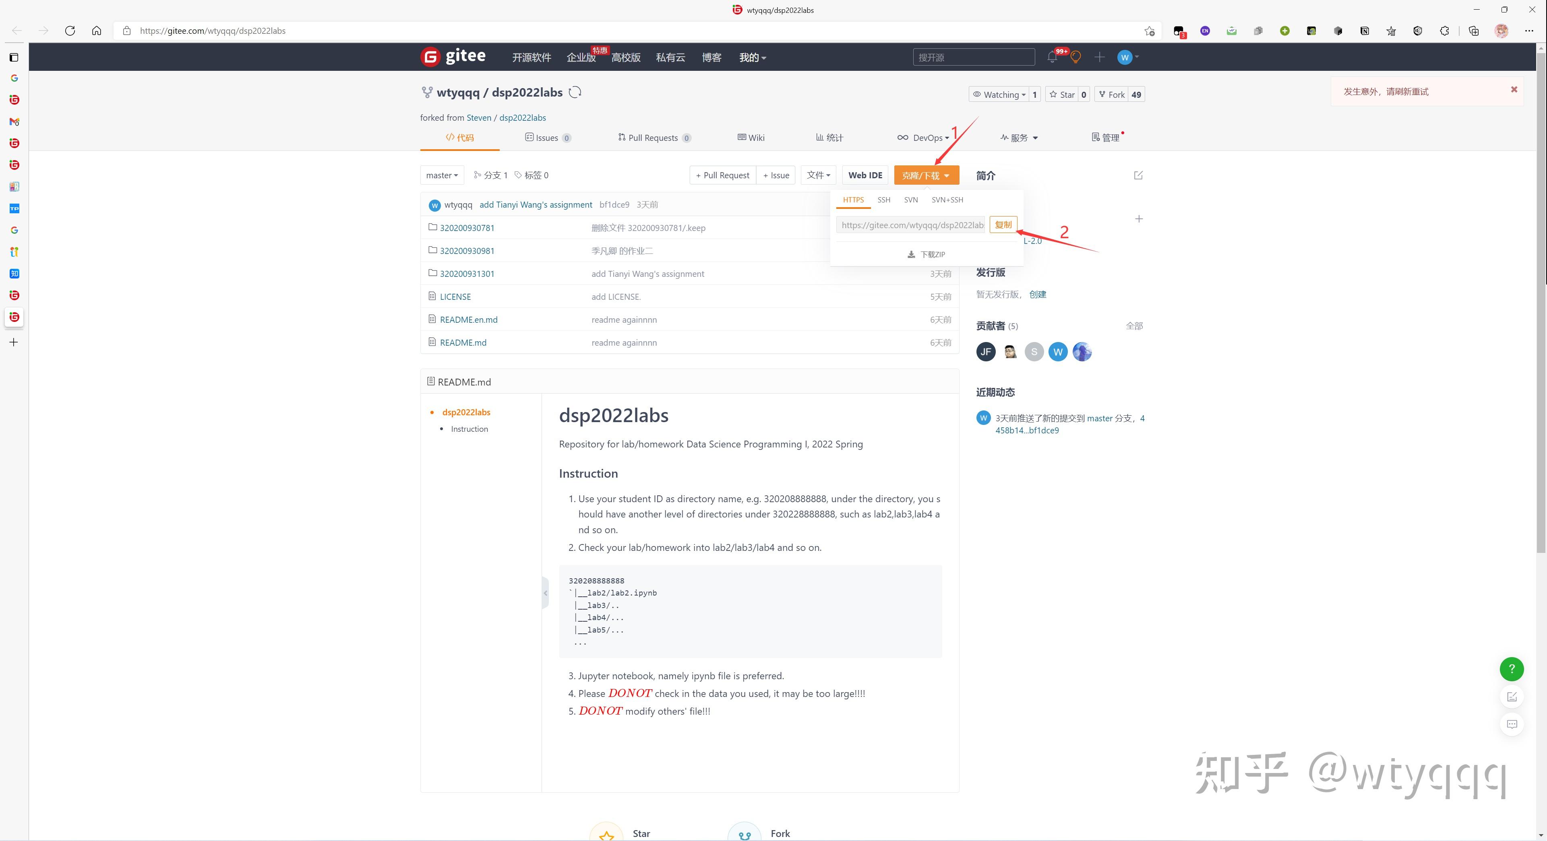Click the notification bell icon
The width and height of the screenshot is (1547, 841).
click(1052, 57)
